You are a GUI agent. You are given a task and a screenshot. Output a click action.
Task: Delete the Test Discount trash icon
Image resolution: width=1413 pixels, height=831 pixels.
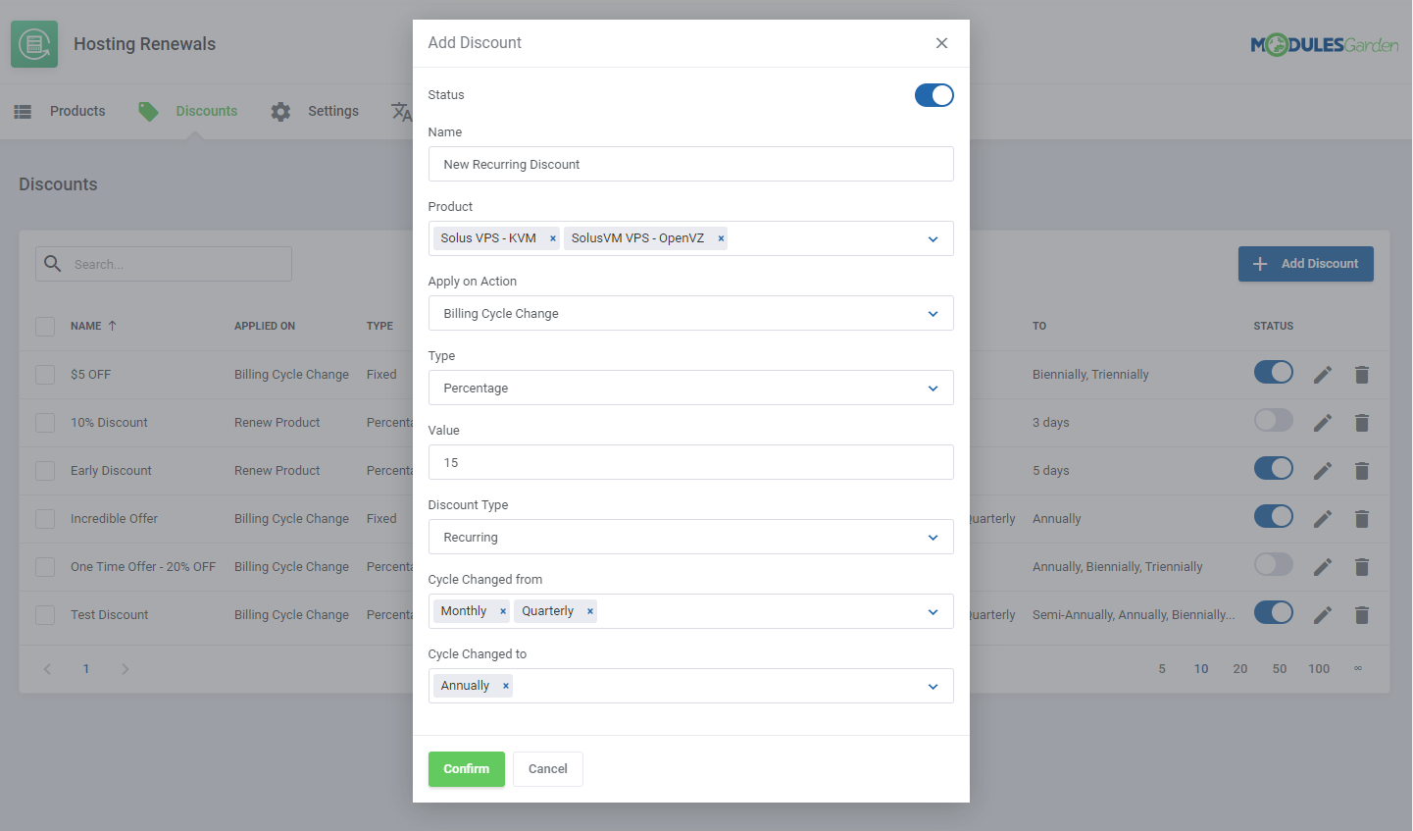tap(1362, 615)
